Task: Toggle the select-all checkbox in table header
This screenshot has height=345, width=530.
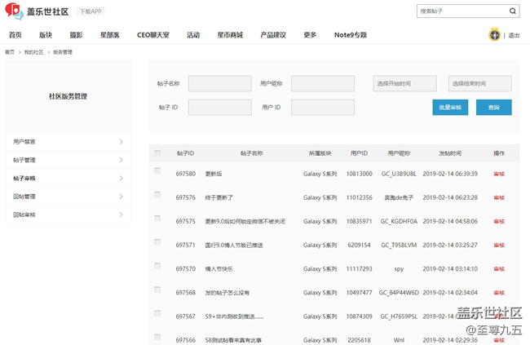Action: [x=157, y=153]
